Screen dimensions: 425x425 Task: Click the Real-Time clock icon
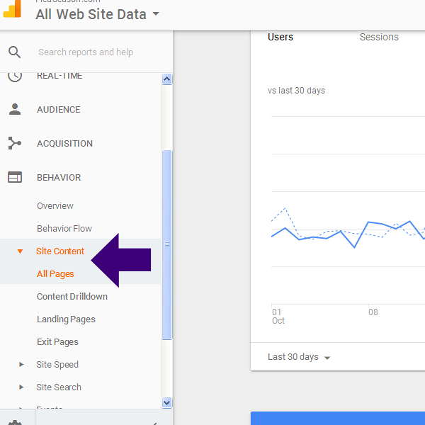[15, 76]
